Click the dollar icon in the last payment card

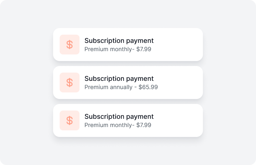69,120
